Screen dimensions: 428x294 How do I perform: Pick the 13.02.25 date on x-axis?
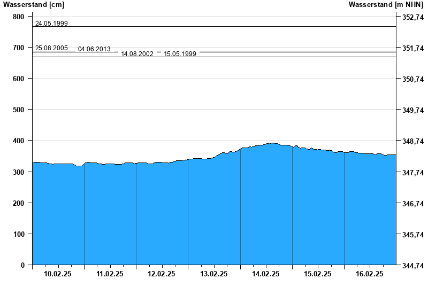214,274
